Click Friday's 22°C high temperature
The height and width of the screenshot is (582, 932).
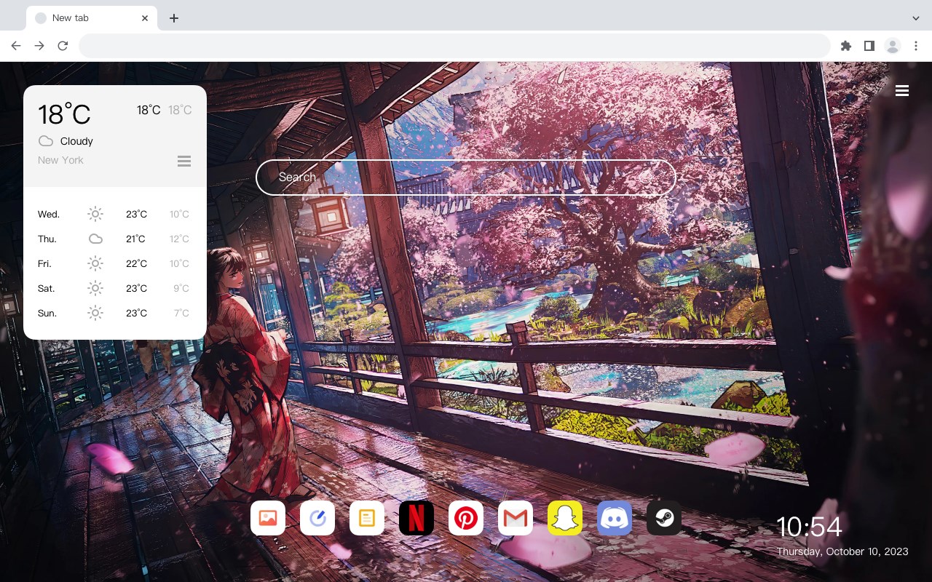136,263
